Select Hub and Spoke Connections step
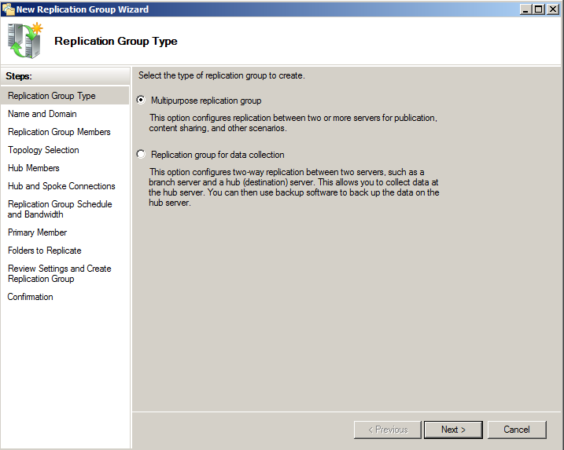This screenshot has height=450, width=564. (x=61, y=186)
